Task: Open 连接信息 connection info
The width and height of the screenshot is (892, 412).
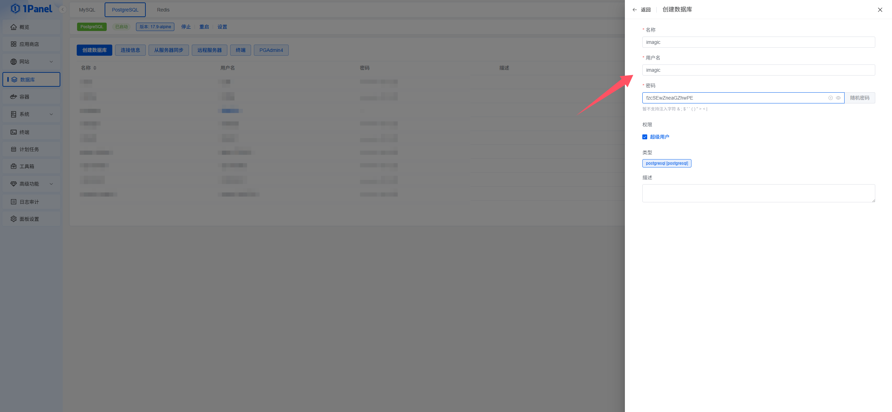Action: (x=130, y=50)
